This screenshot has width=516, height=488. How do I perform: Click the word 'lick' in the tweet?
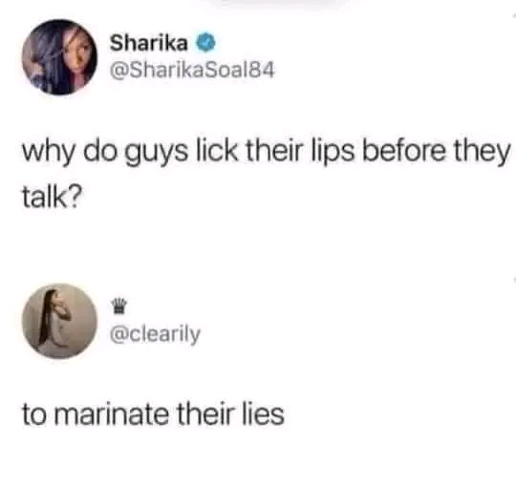(x=217, y=151)
